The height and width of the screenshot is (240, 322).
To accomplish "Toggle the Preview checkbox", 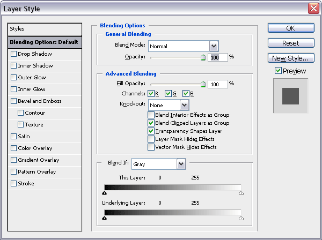I will pos(278,71).
